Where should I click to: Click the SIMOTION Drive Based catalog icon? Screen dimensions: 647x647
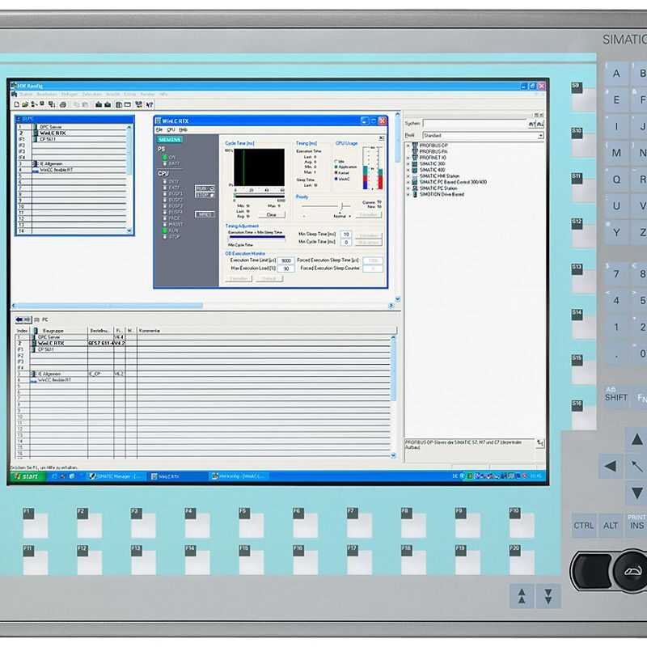pyautogui.click(x=415, y=194)
